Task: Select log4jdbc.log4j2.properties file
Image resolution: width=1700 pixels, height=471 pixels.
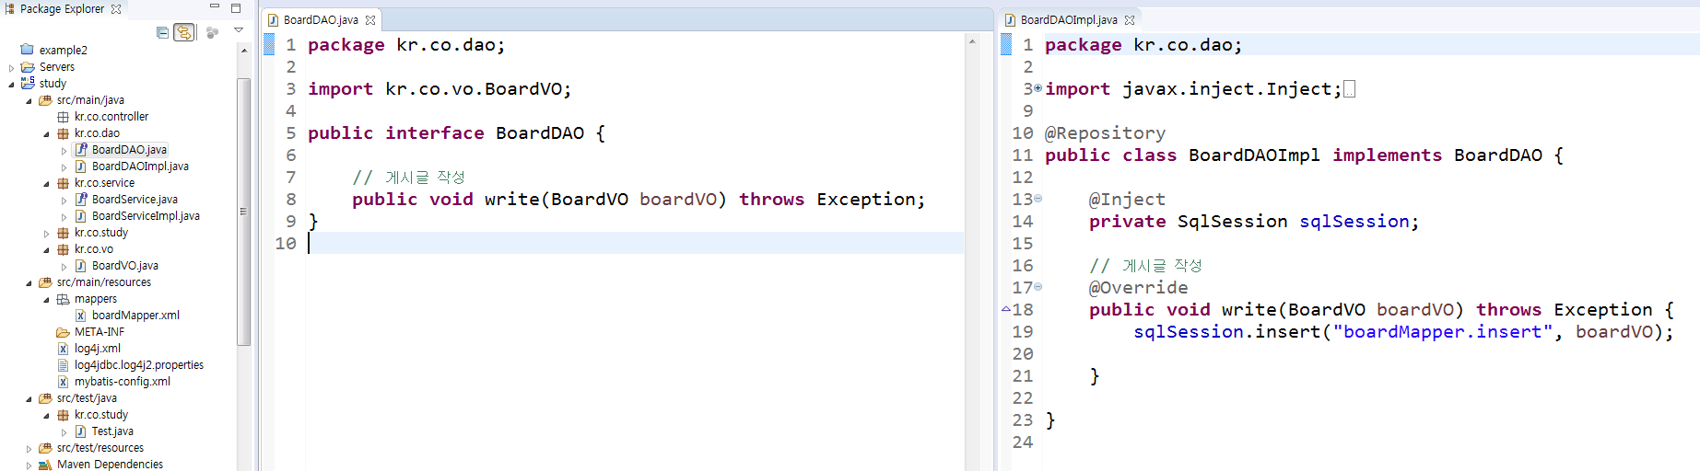Action: tap(138, 365)
